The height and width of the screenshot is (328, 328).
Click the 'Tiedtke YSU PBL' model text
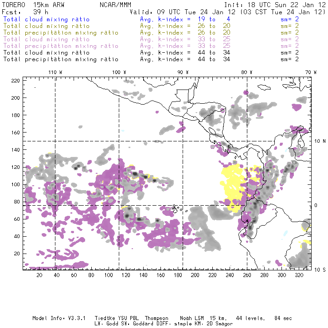[x=117, y=318]
